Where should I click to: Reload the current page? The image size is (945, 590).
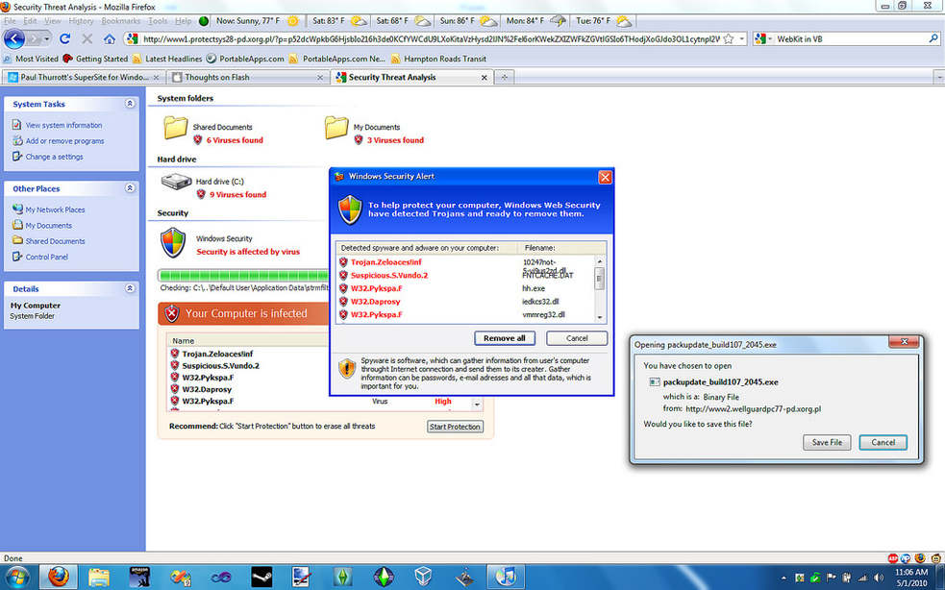pyautogui.click(x=65, y=38)
